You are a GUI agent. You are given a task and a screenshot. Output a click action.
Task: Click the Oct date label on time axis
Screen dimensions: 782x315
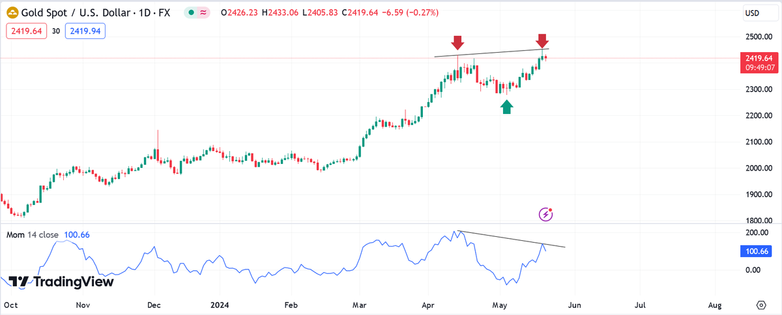pos(10,304)
